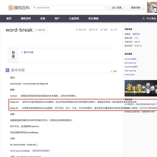Clear the search box with the x icon
Viewport: 157px width, 157px height.
point(105,8)
